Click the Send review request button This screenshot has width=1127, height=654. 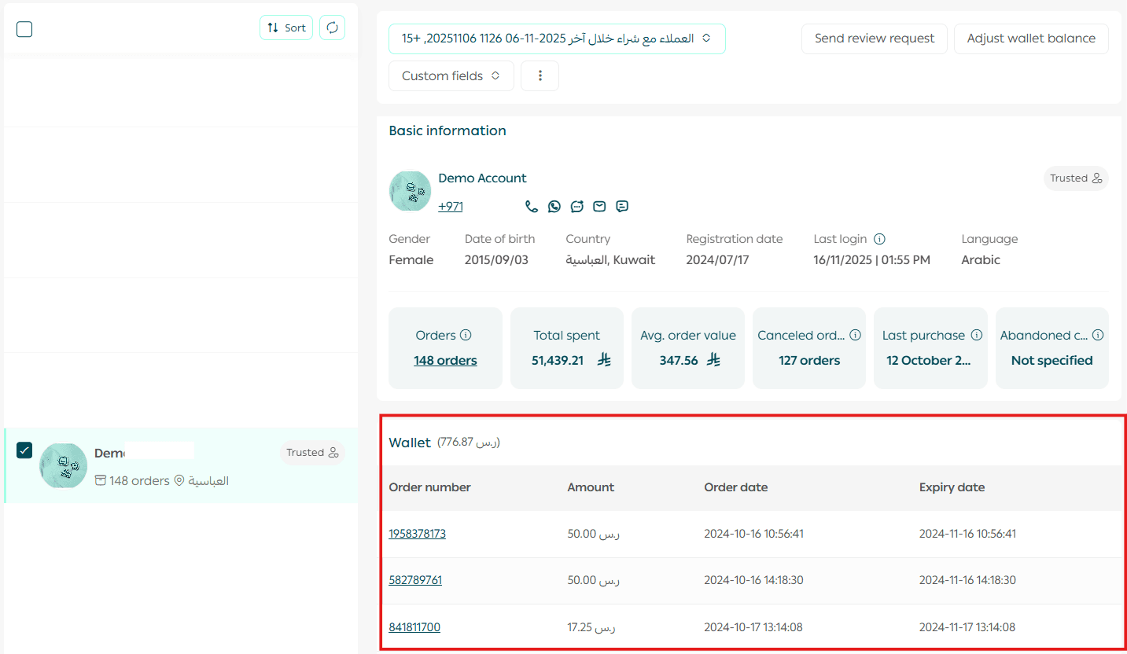click(874, 39)
